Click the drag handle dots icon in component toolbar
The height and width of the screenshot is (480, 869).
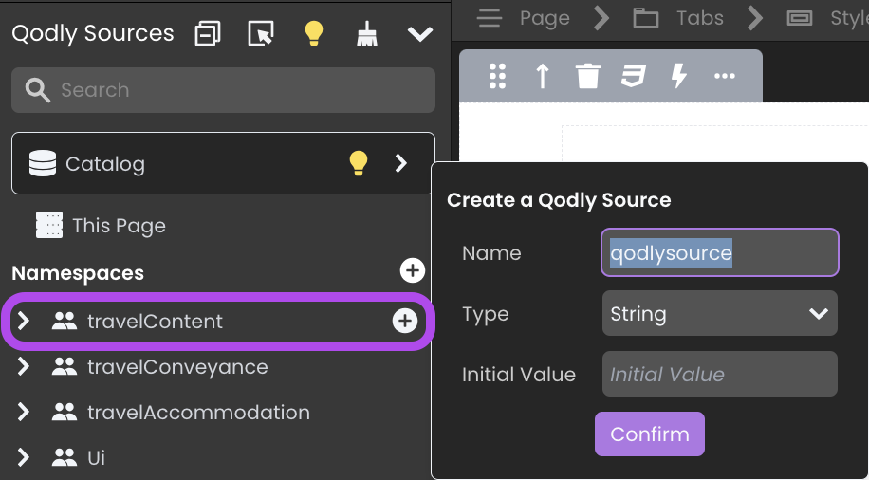[x=498, y=76]
